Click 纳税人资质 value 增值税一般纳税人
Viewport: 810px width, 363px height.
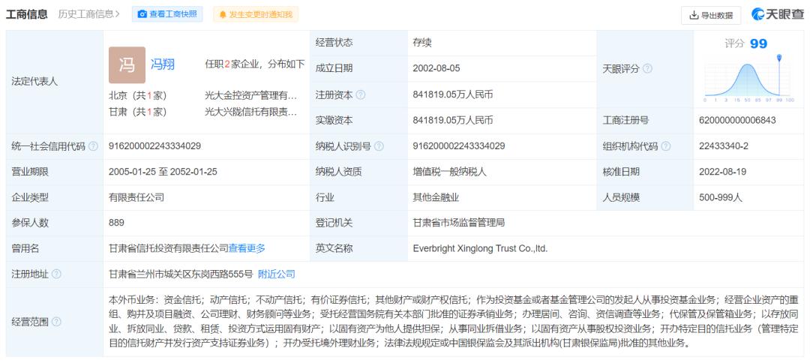pos(449,172)
